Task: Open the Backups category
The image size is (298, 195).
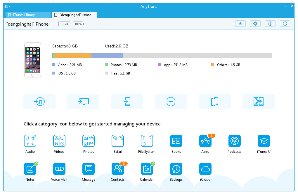Action: 176,169
